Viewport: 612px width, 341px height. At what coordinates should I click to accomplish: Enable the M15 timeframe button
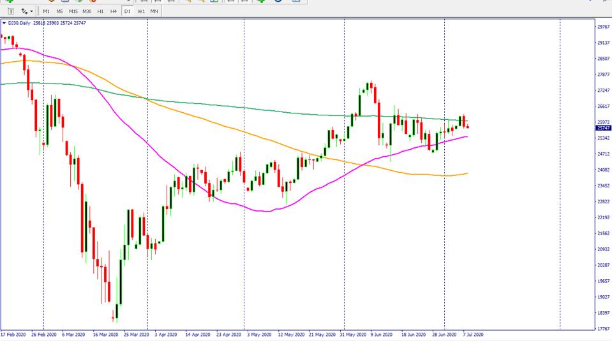point(73,11)
